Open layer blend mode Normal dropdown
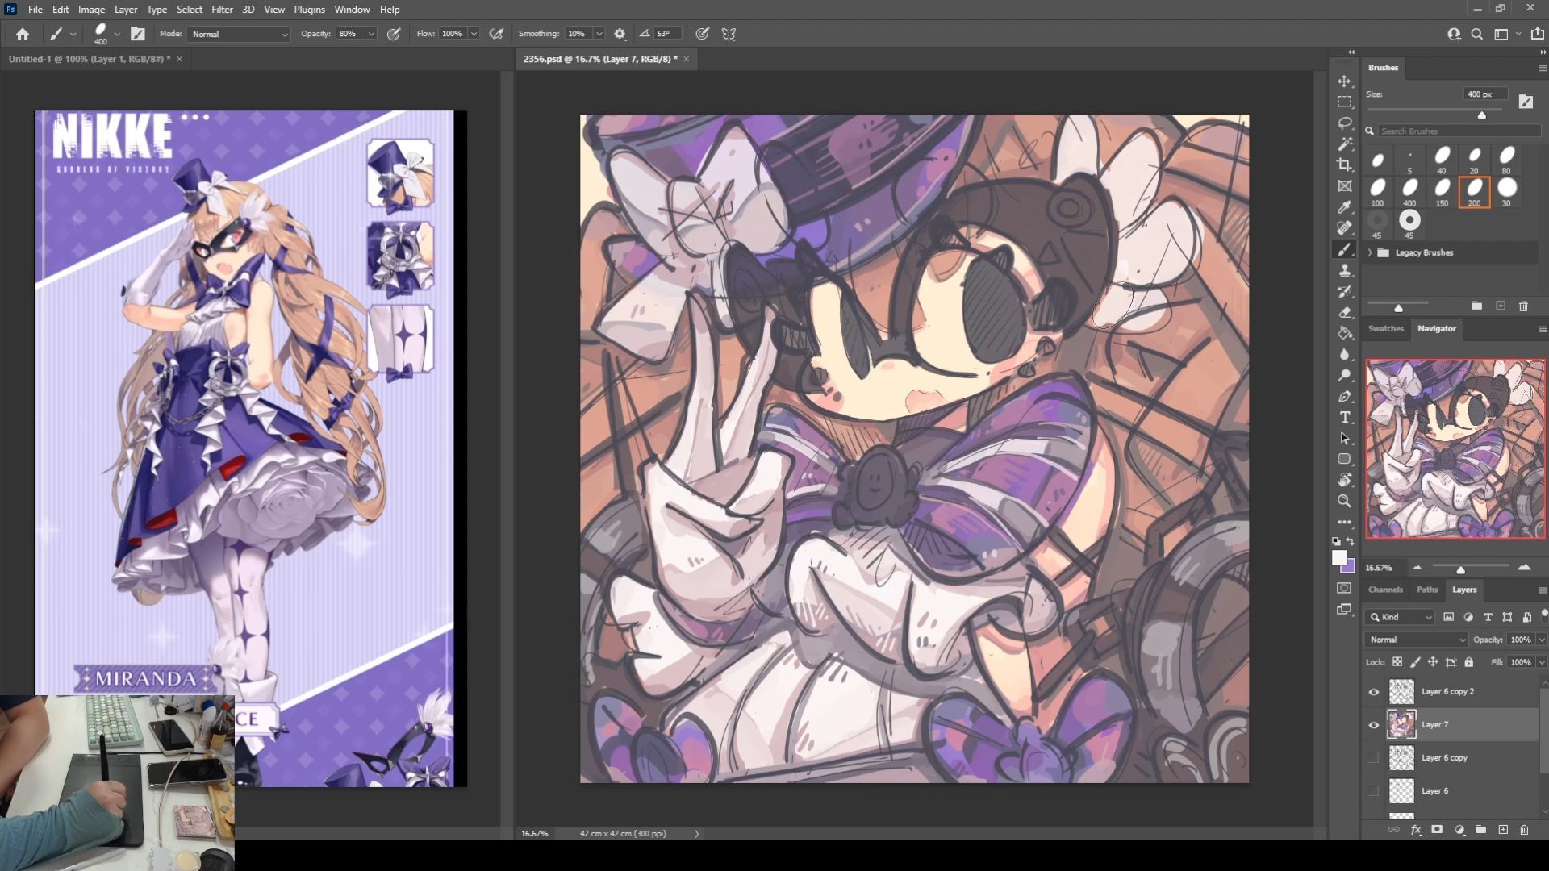The image size is (1549, 871). [x=1417, y=640]
